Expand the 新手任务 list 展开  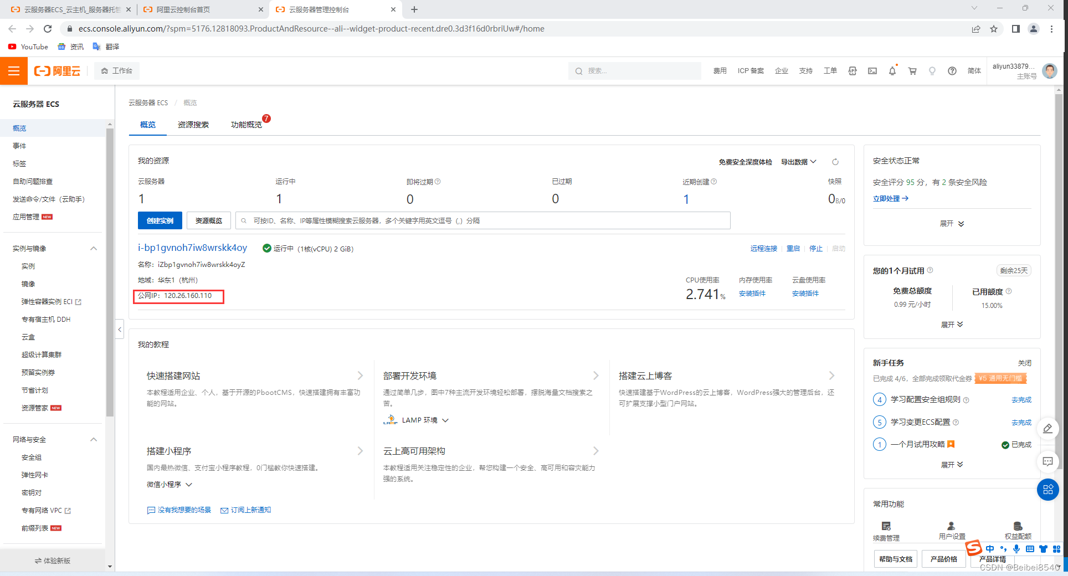click(x=952, y=465)
